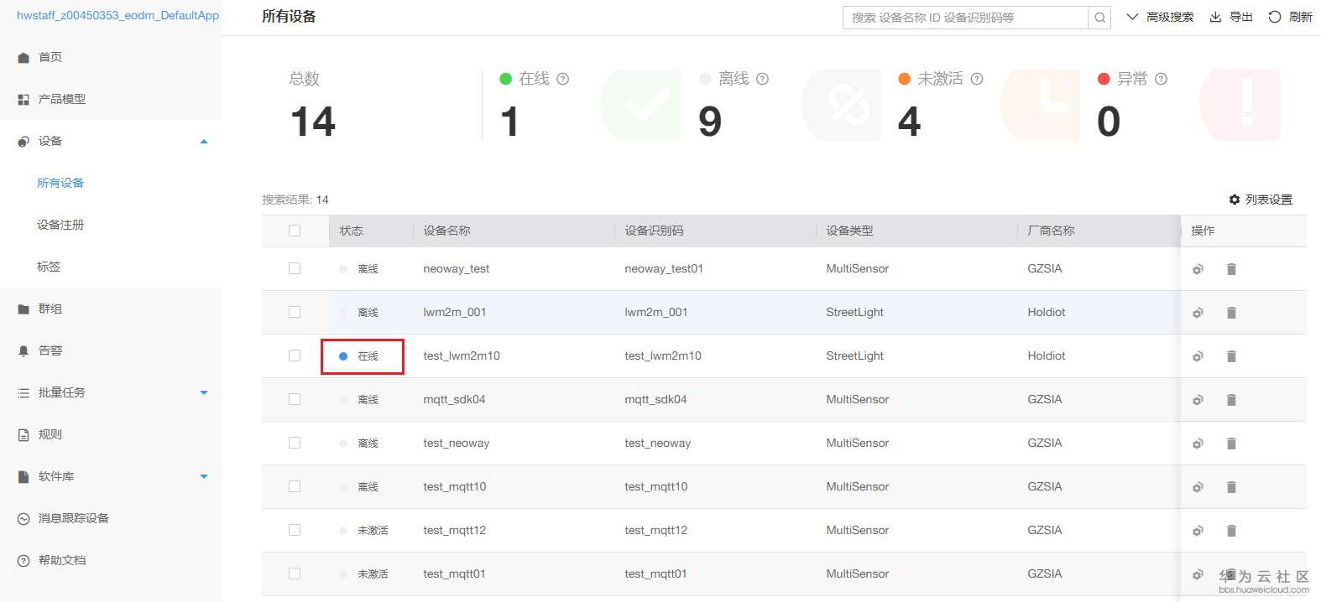This screenshot has height=602, width=1321.
Task: Open settings icon for test_mqtt12 row
Action: point(1198,531)
